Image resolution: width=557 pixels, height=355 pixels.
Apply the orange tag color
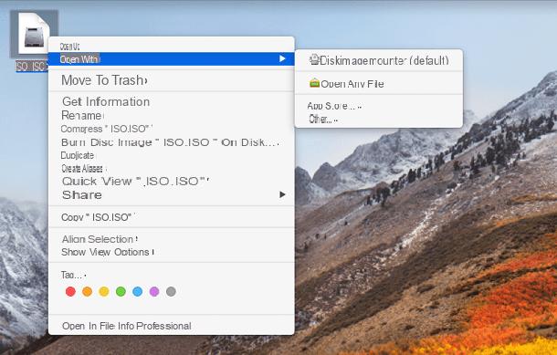click(87, 291)
